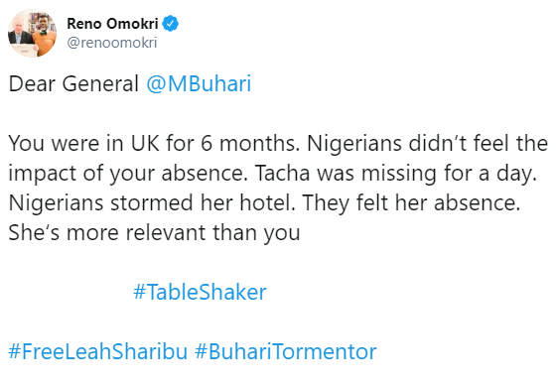Click the phrase 'impact of your absence'

click(x=127, y=174)
